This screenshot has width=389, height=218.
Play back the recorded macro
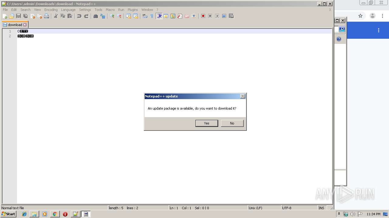pyautogui.click(x=217, y=16)
